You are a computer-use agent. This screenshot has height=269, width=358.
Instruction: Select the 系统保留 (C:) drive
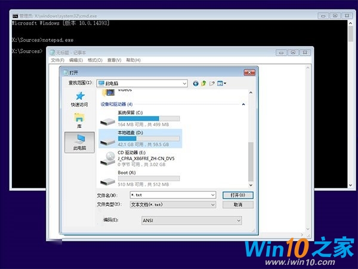pyautogui.click(x=140, y=117)
